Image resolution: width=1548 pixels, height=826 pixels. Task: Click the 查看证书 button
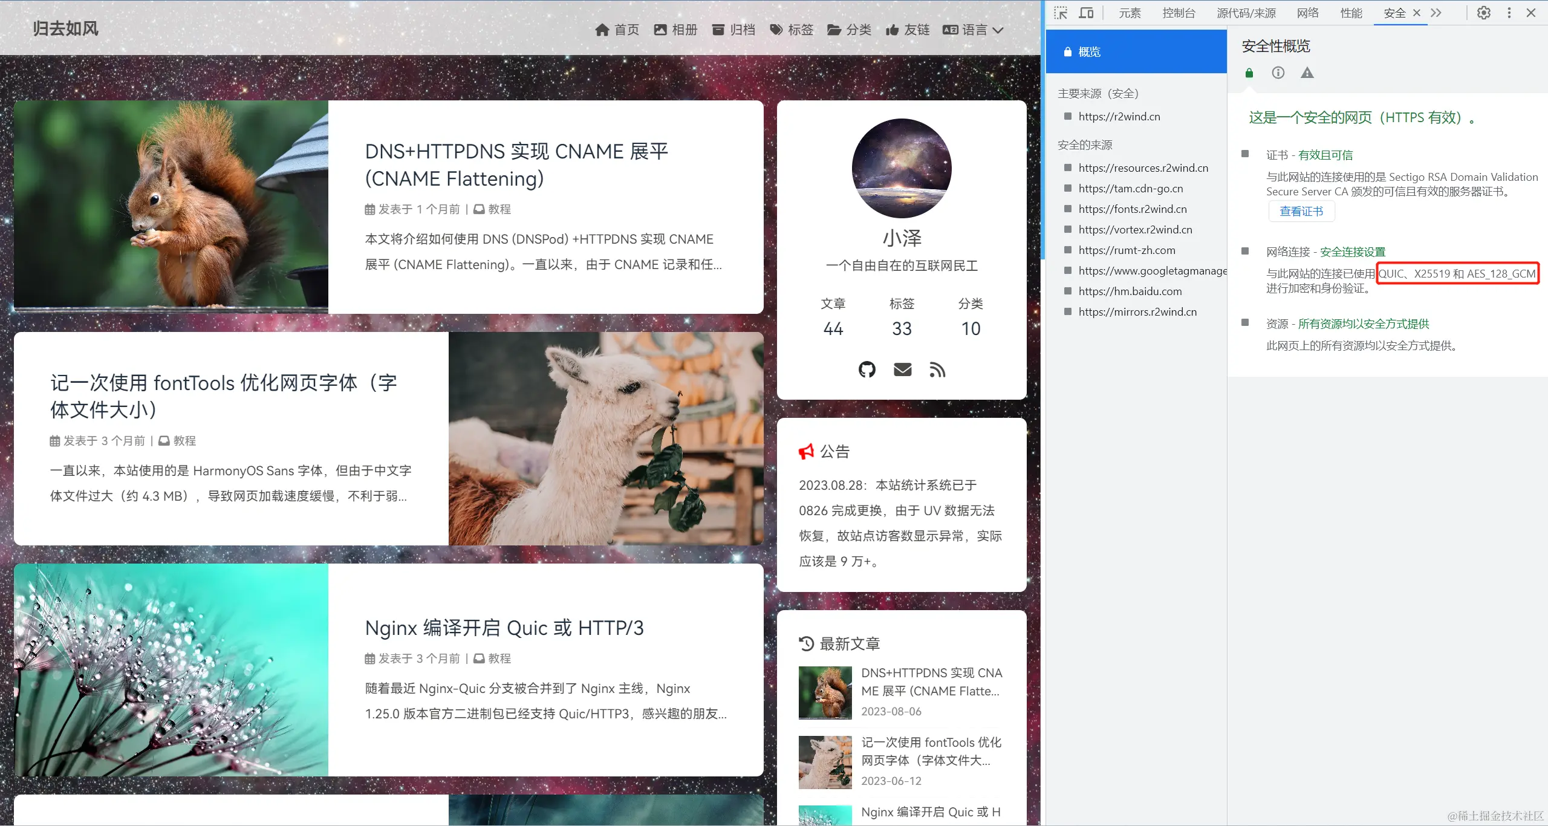coord(1301,211)
